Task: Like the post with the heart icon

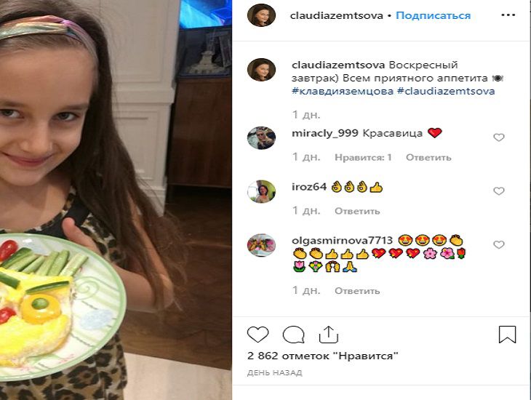Action: tap(257, 335)
